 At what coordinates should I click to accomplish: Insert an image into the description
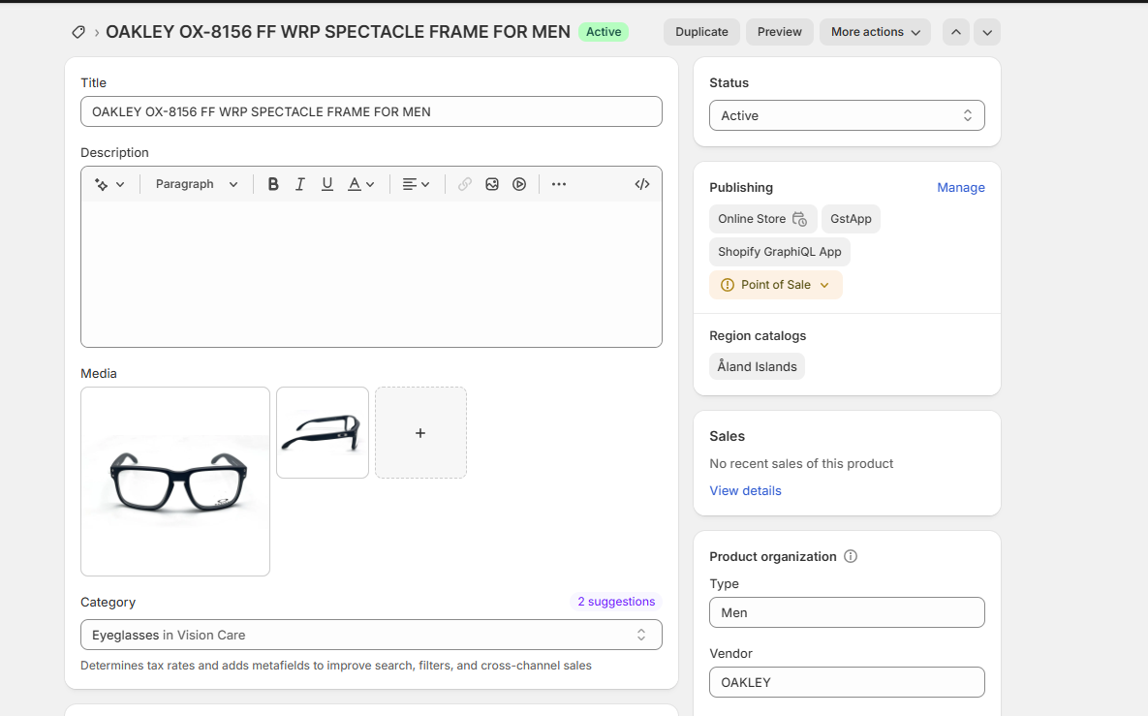pos(492,184)
